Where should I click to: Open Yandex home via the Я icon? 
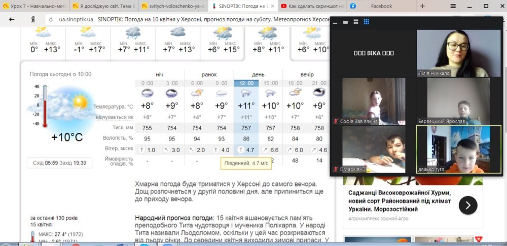click(32, 19)
